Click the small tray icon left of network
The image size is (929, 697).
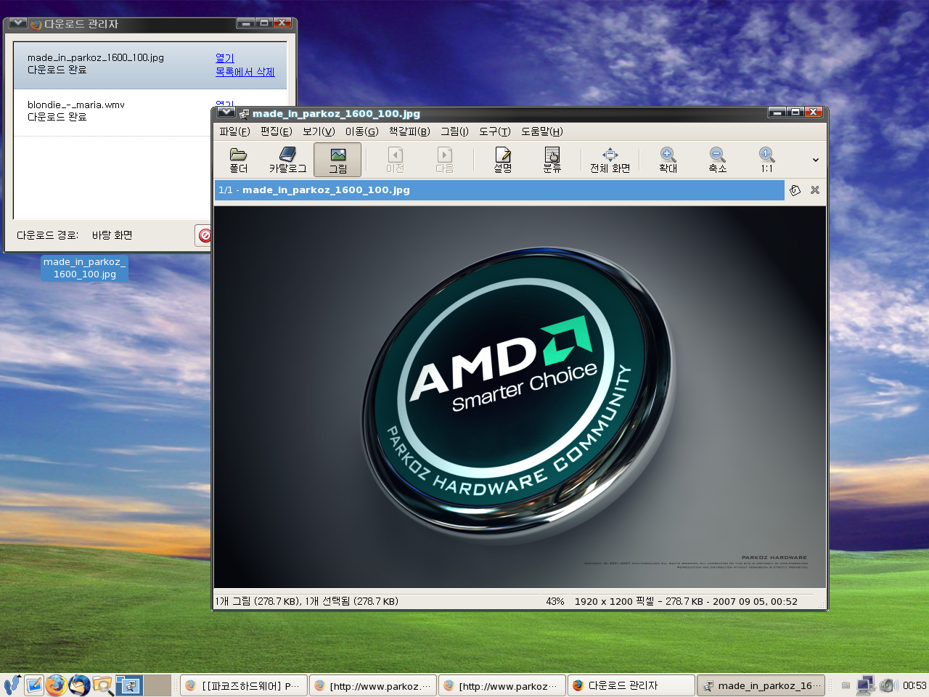coord(846,685)
